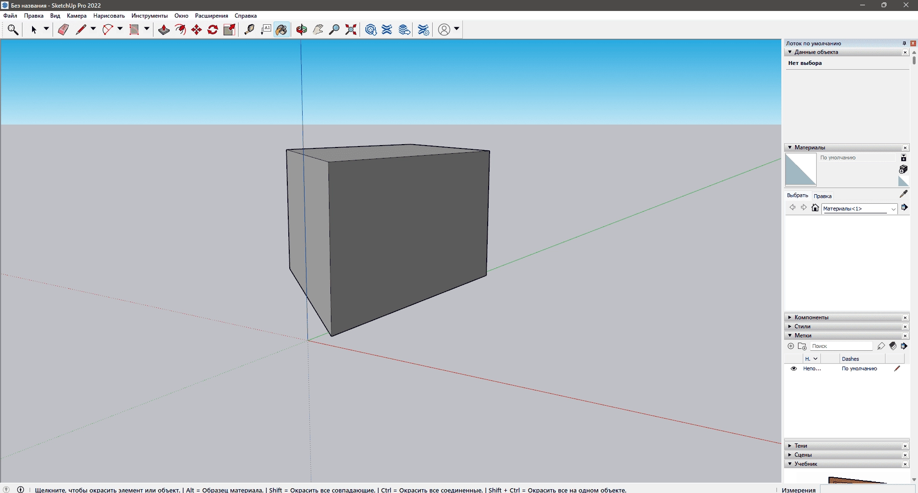
Task: Choose the Zoom tool
Action: [x=335, y=30]
